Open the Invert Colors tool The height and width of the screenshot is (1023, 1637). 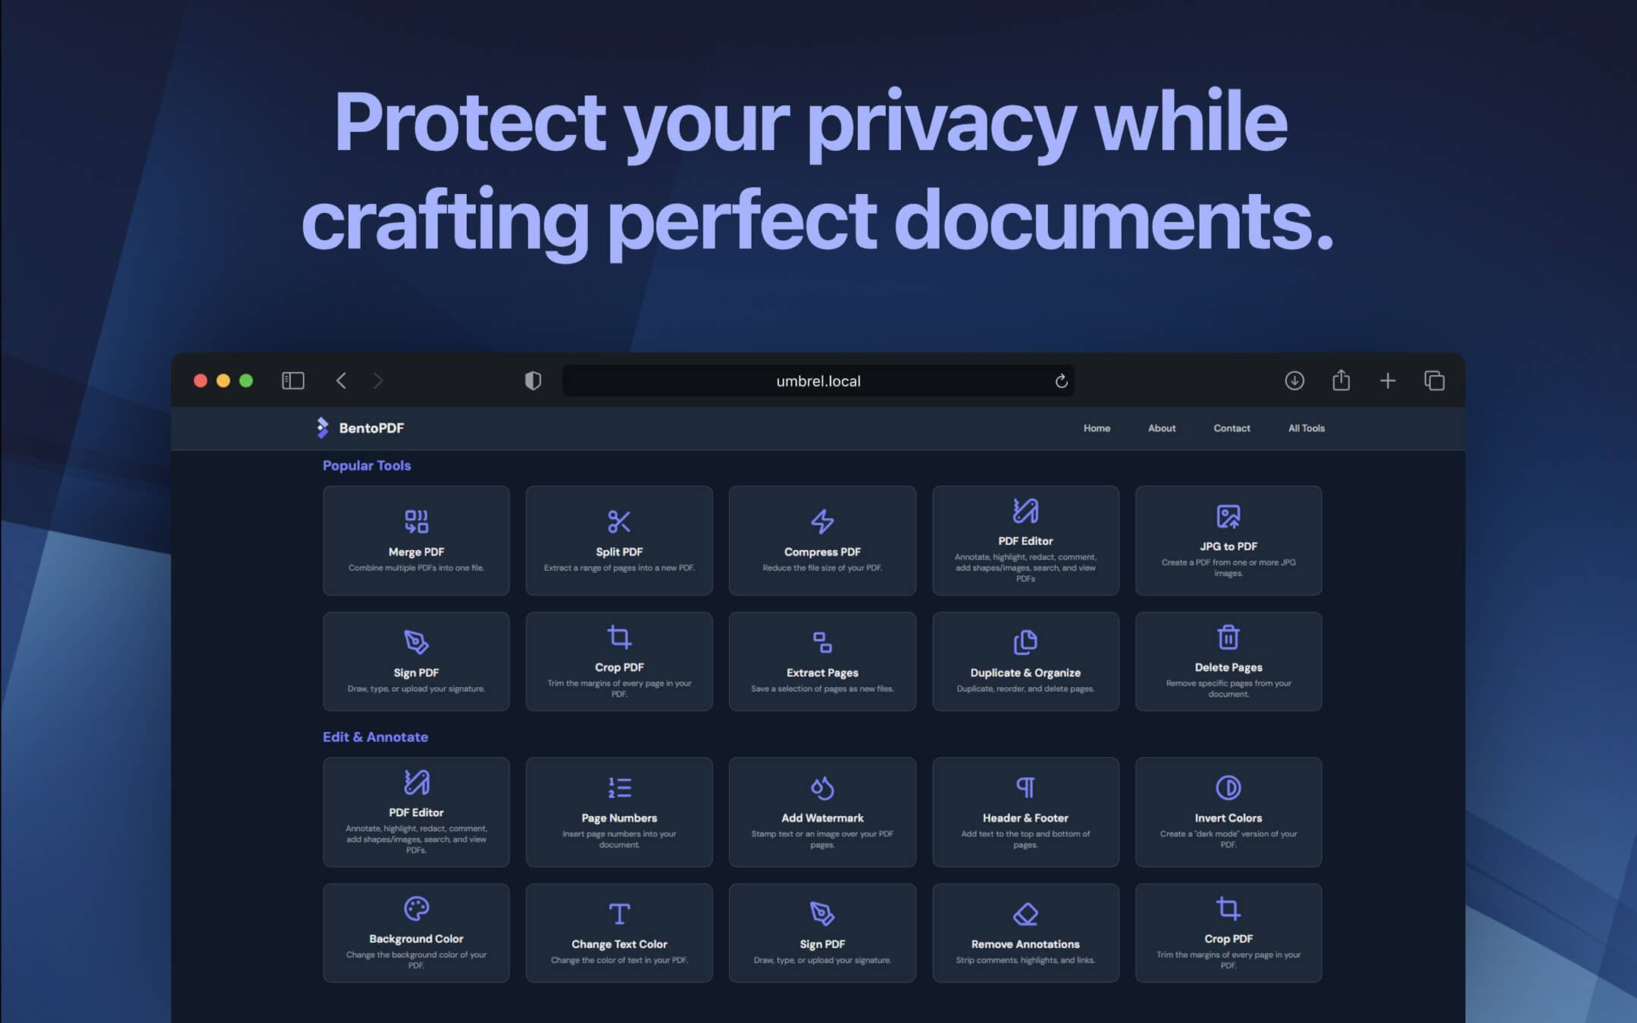point(1228,812)
